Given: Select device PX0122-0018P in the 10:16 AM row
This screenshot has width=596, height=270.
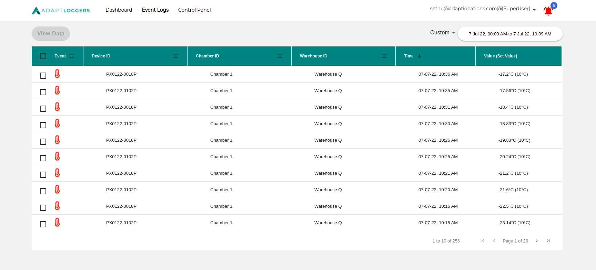Looking at the screenshot, I should click(x=121, y=206).
